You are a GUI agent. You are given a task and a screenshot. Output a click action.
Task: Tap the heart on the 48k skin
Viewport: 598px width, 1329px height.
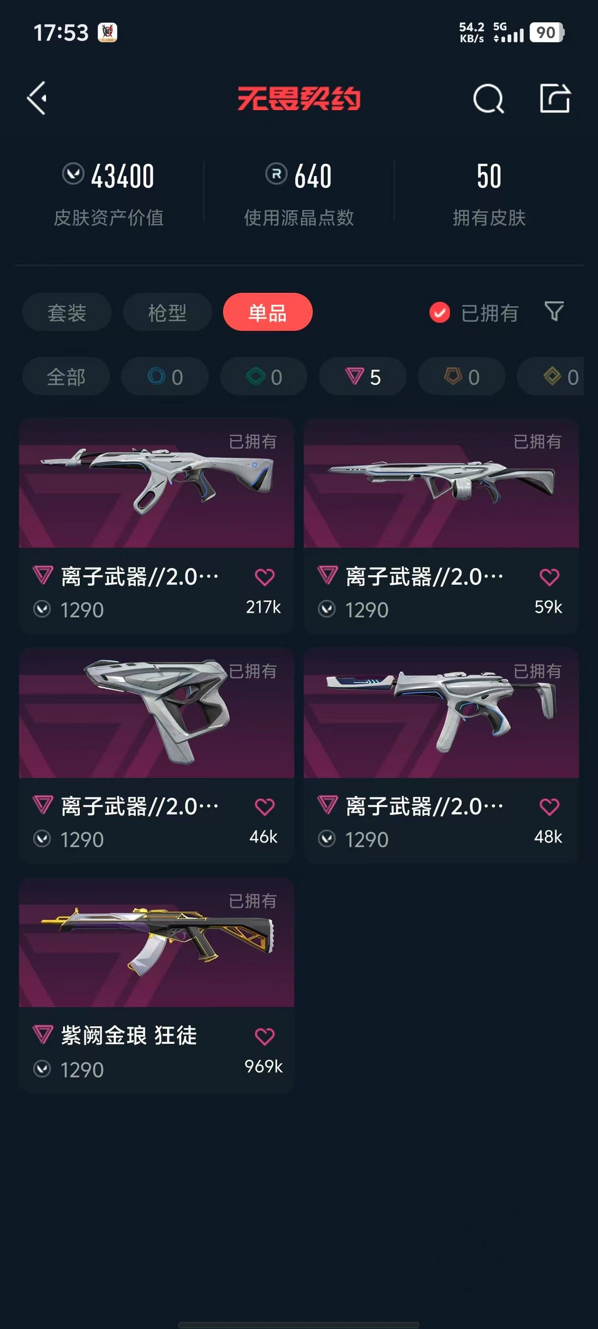[x=549, y=807]
